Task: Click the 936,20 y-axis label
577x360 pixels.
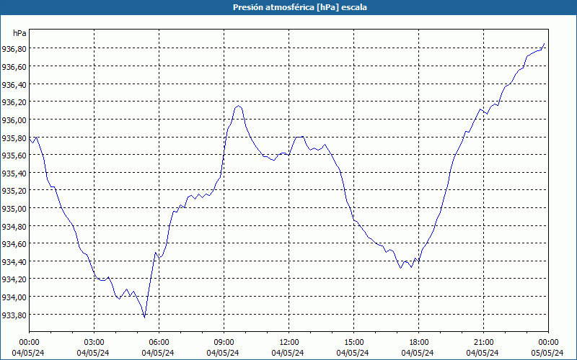Action: (14, 102)
